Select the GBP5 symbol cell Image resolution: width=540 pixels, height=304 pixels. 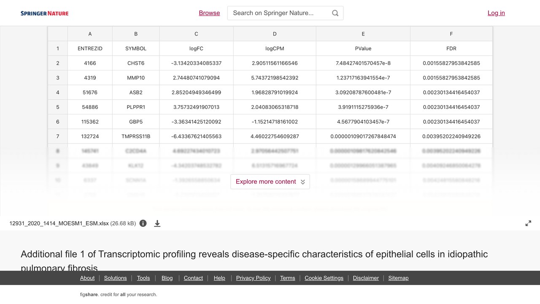136,122
